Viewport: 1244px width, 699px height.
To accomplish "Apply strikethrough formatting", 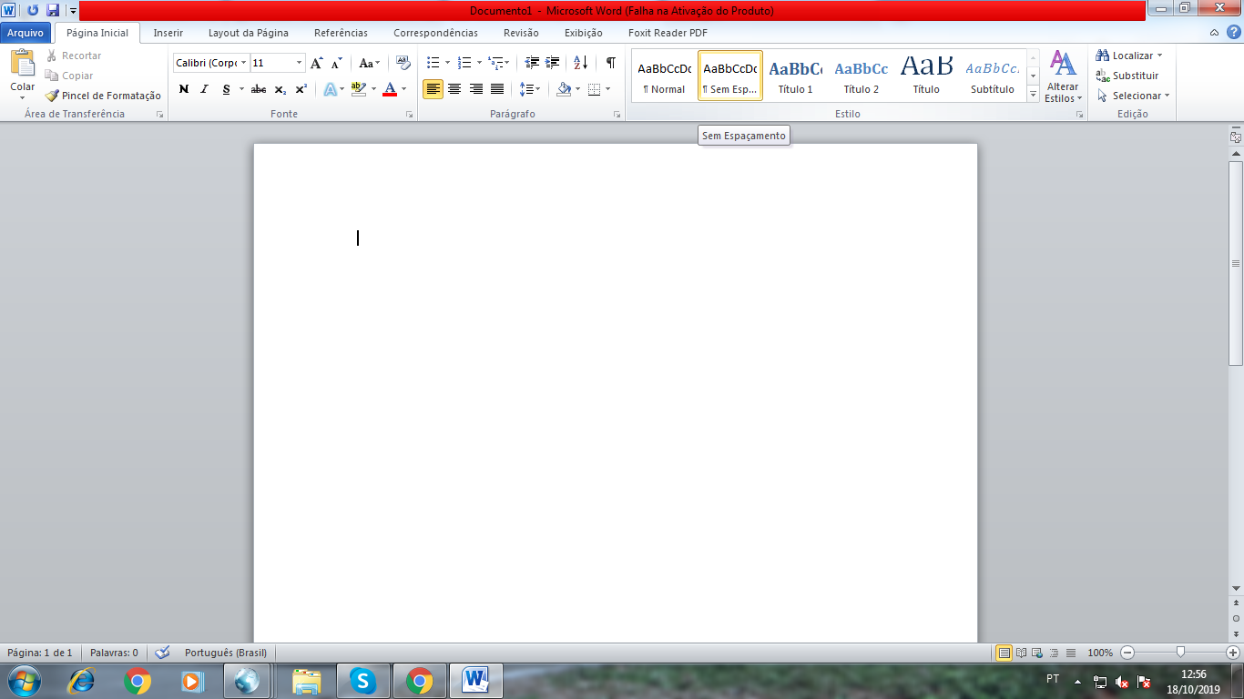I will point(259,89).
